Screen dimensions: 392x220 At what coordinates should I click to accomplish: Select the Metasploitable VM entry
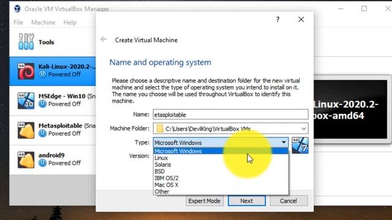click(53, 130)
